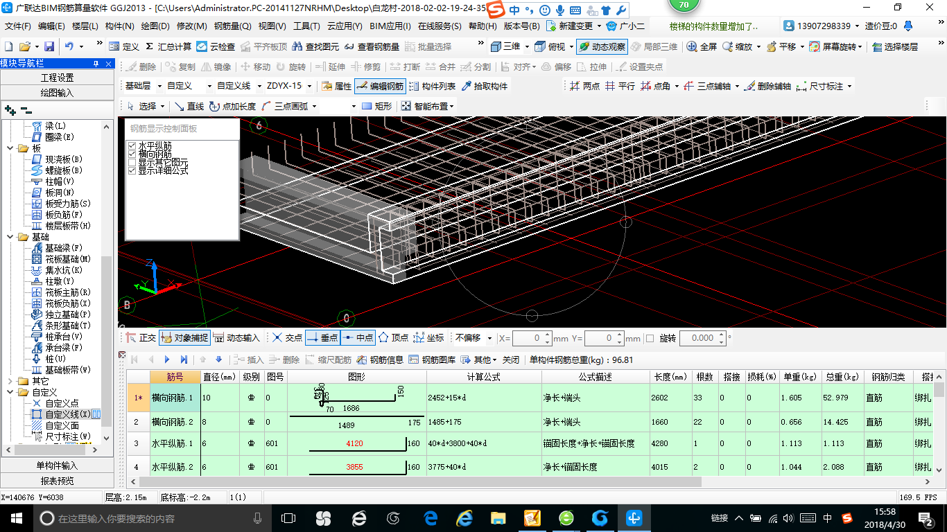947x532 pixels.
Task: Select the 镜像 mirror tool
Action: pyautogui.click(x=216, y=66)
